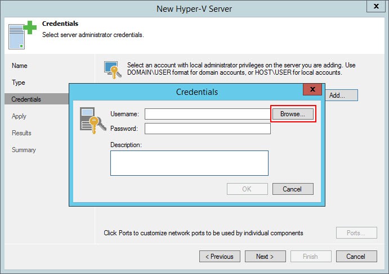Go to Next wizard step
389x274 pixels.
tap(265, 257)
